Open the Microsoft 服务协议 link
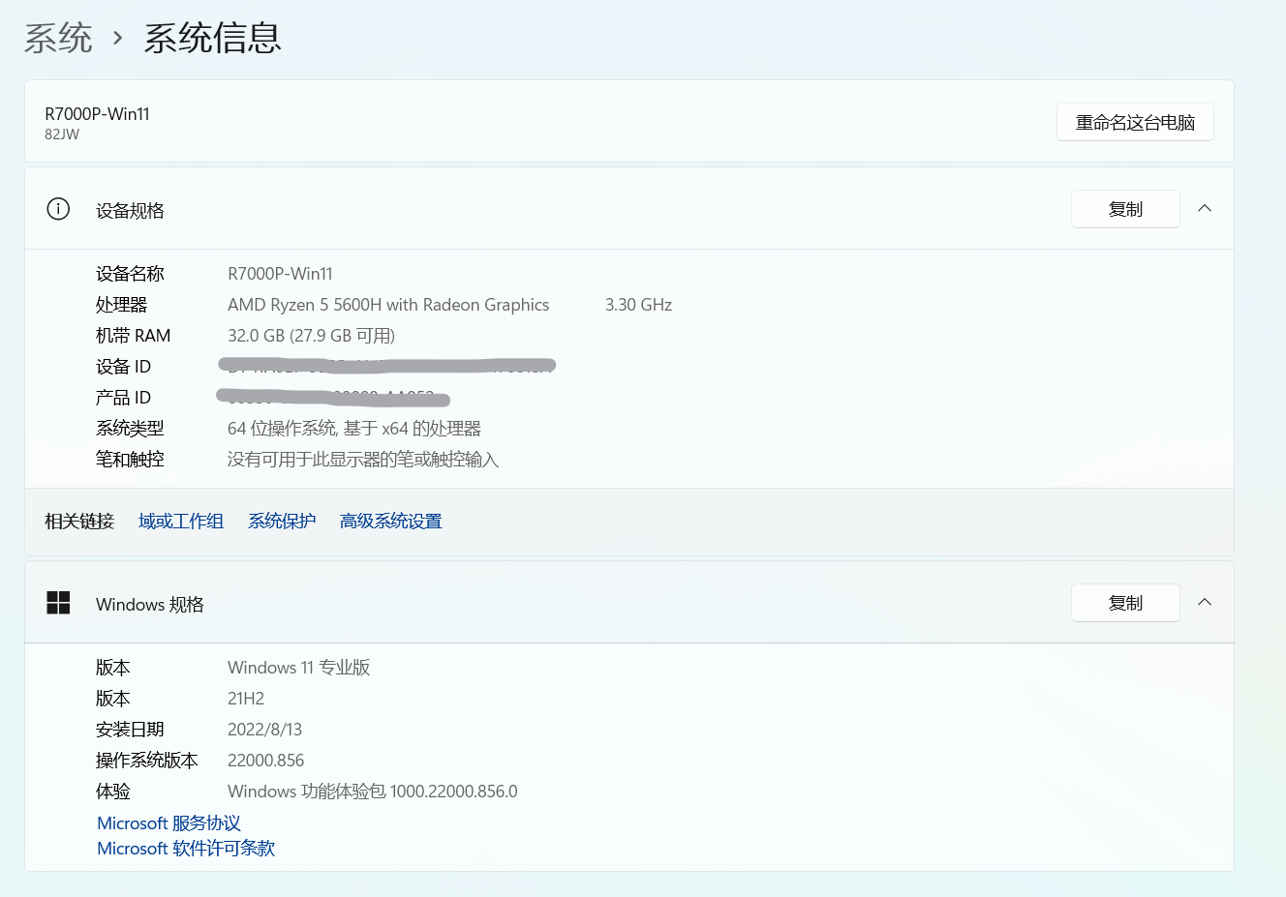Screen dimensions: 1286x897 [168, 822]
